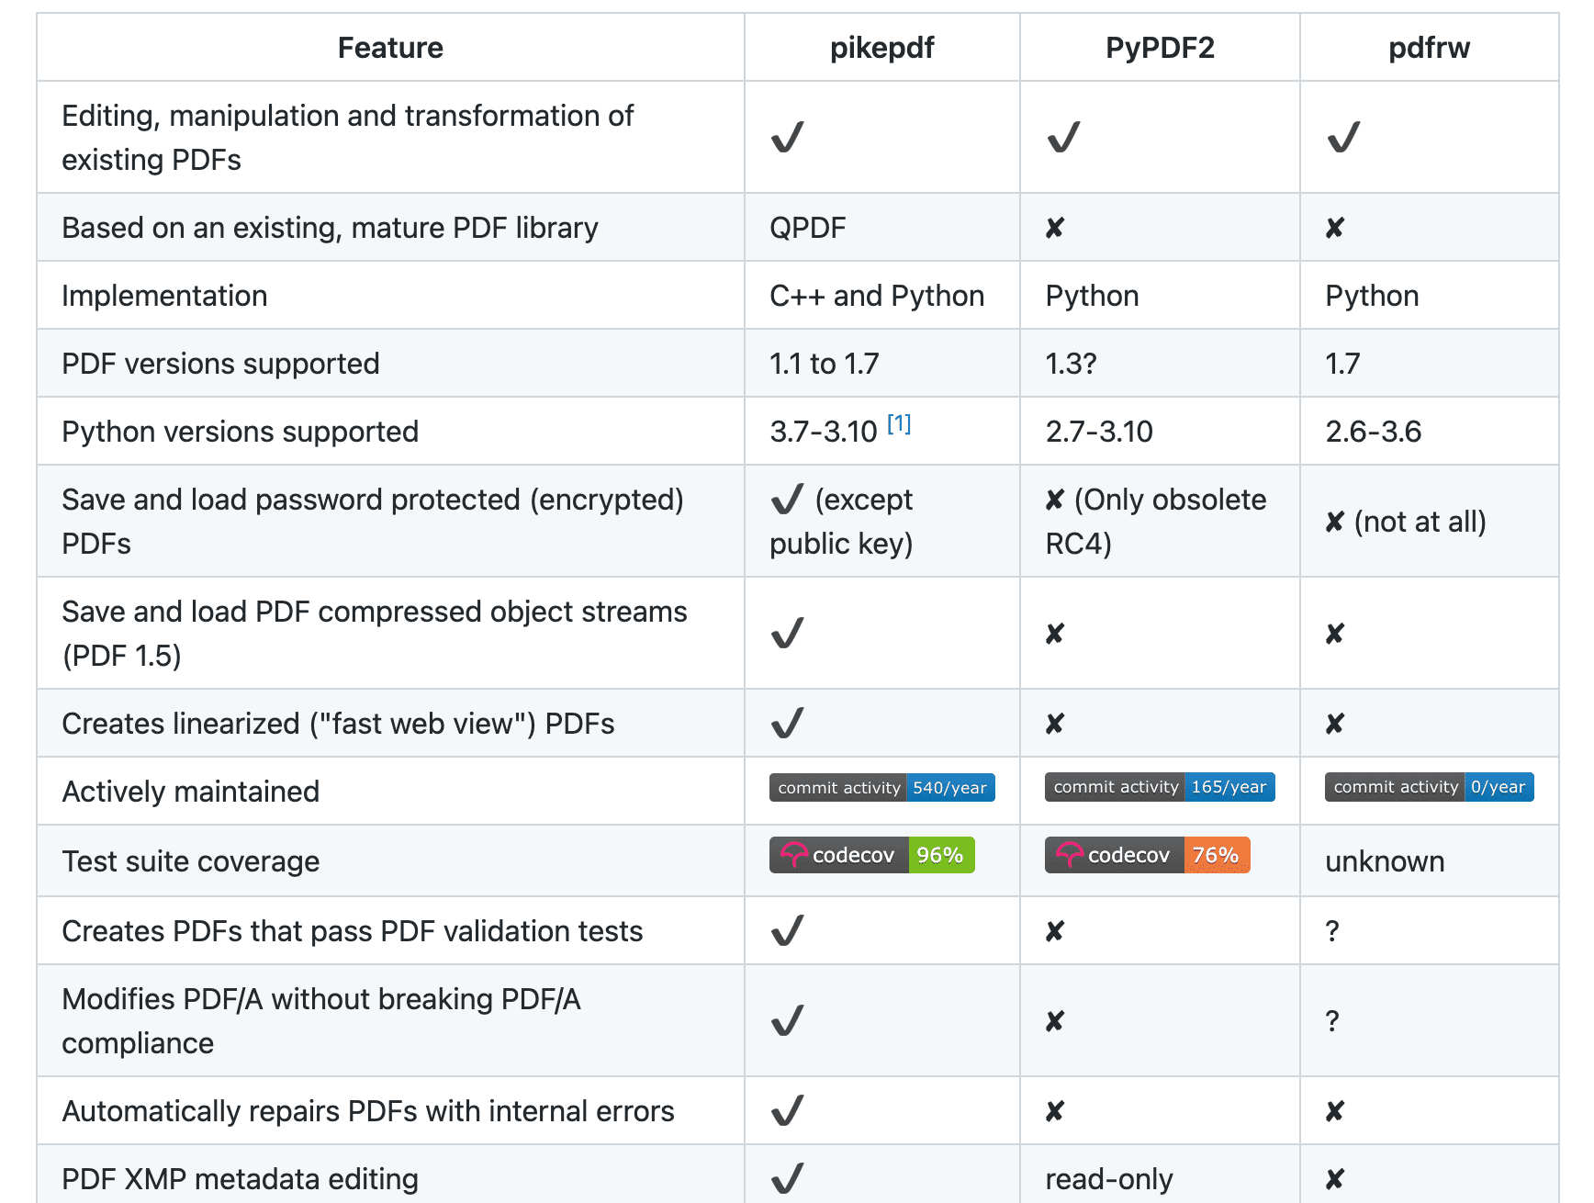Click the Feature column header
The width and height of the screenshot is (1594, 1203).
click(x=390, y=48)
